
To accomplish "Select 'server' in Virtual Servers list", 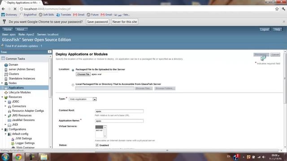I will (x=99, y=130).
